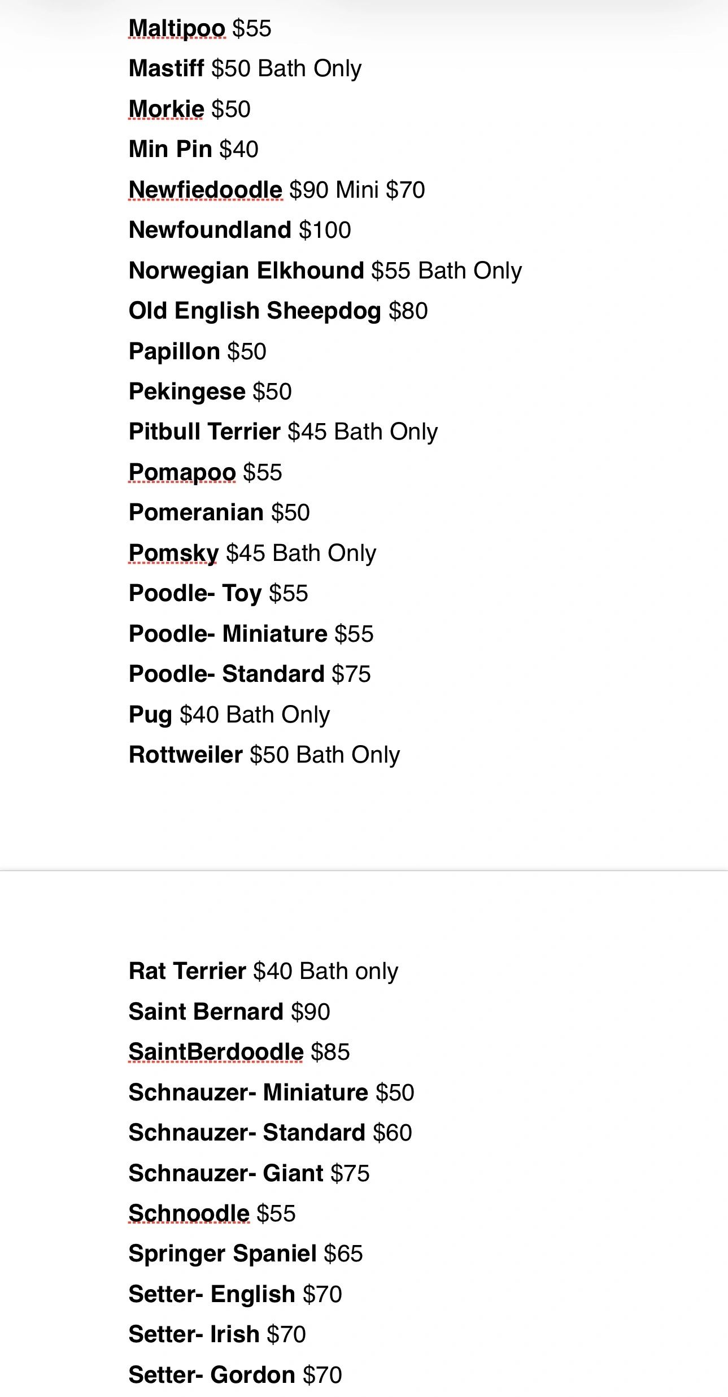Click on the Pitbull Terrier entry

(x=284, y=432)
